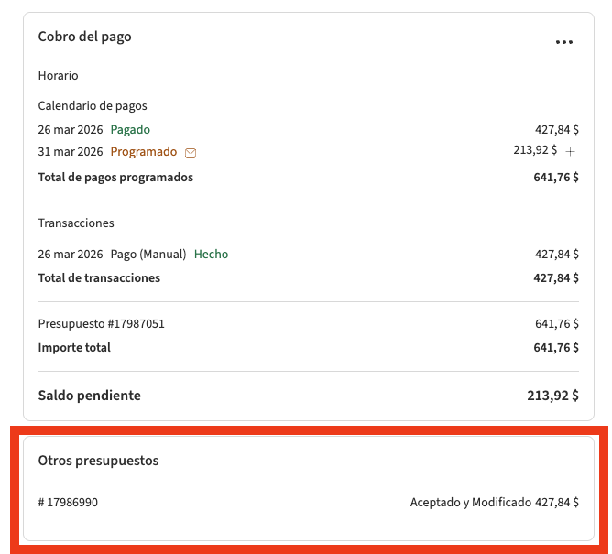Click the Calendario de pagos section label
612x554 pixels.
click(x=93, y=105)
